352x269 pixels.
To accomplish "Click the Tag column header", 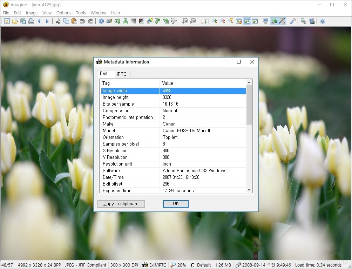I will 130,83.
